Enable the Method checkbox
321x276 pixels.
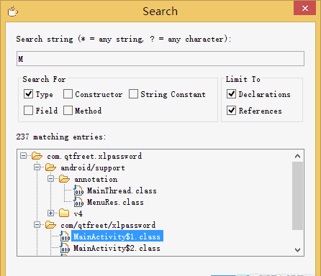click(68, 111)
